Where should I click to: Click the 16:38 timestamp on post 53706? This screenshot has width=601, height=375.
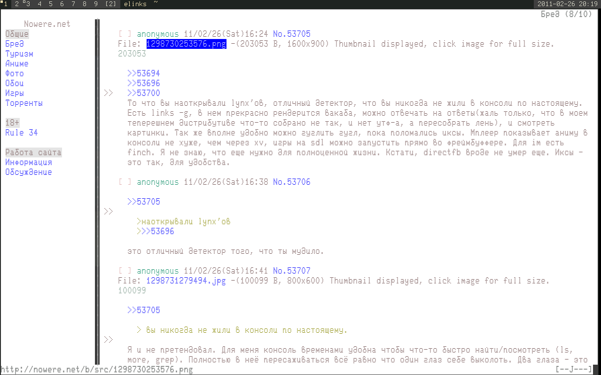point(257,182)
